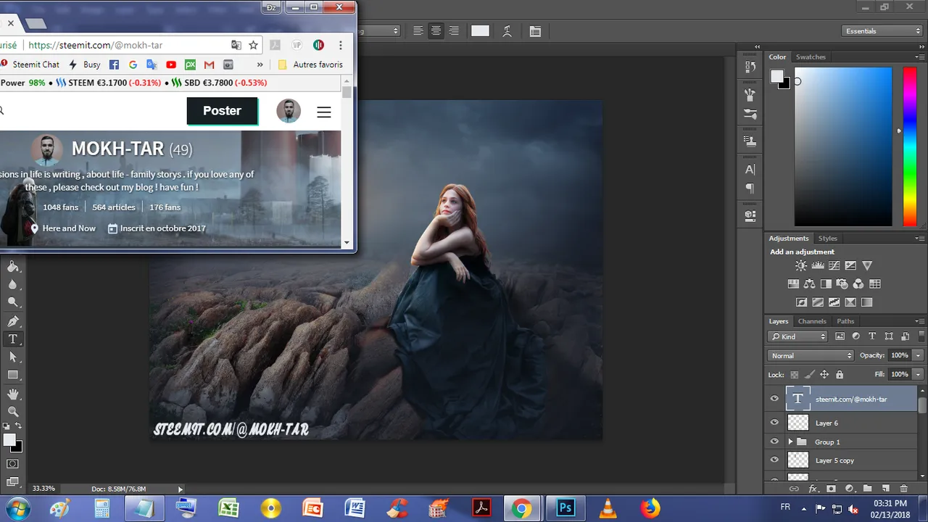Open the Color tab

point(777,57)
